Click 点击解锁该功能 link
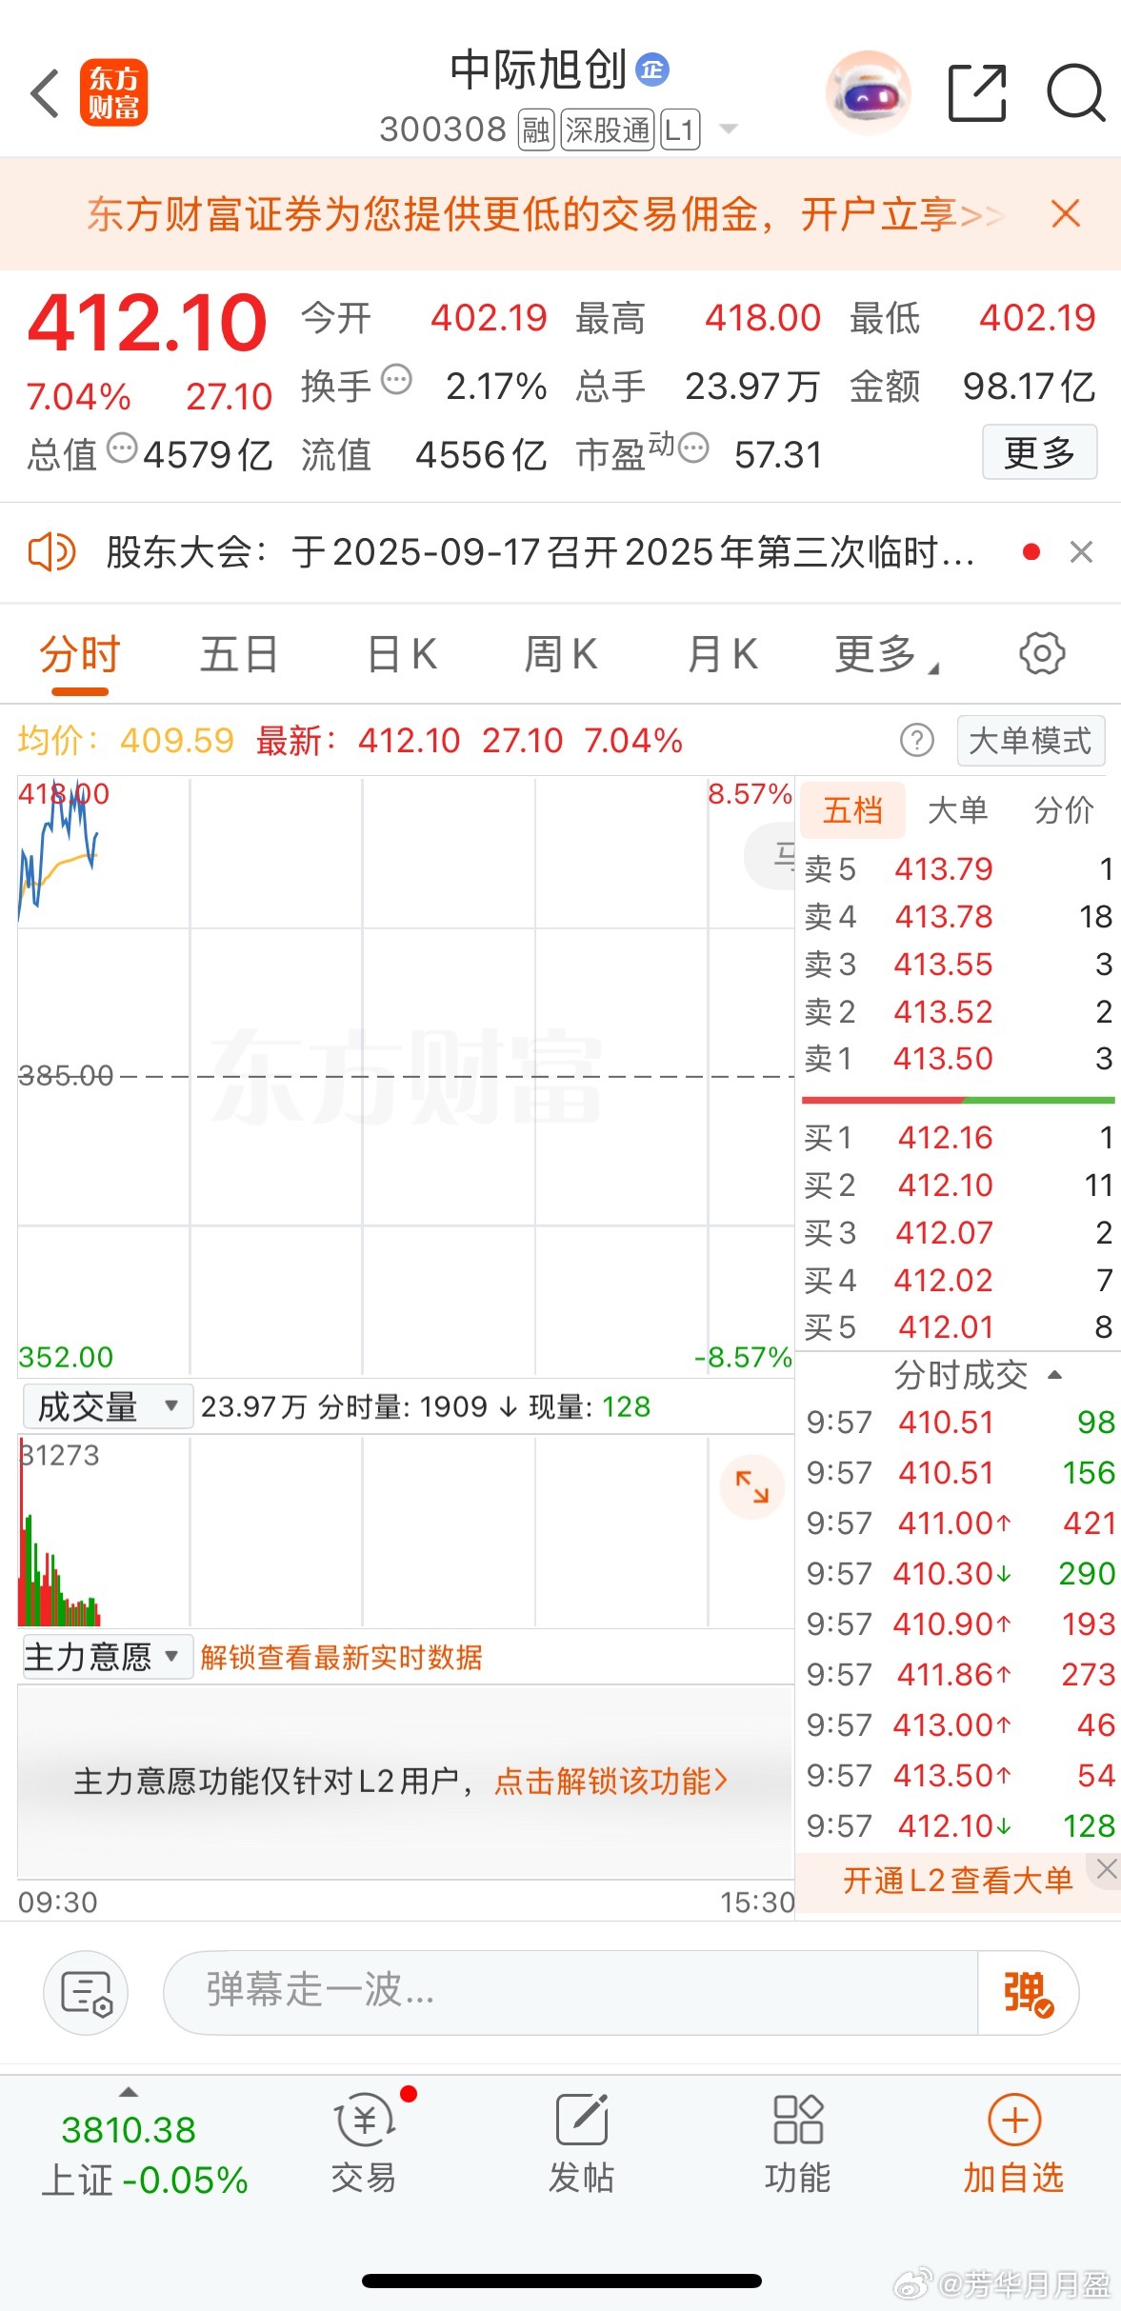 pos(611,1781)
